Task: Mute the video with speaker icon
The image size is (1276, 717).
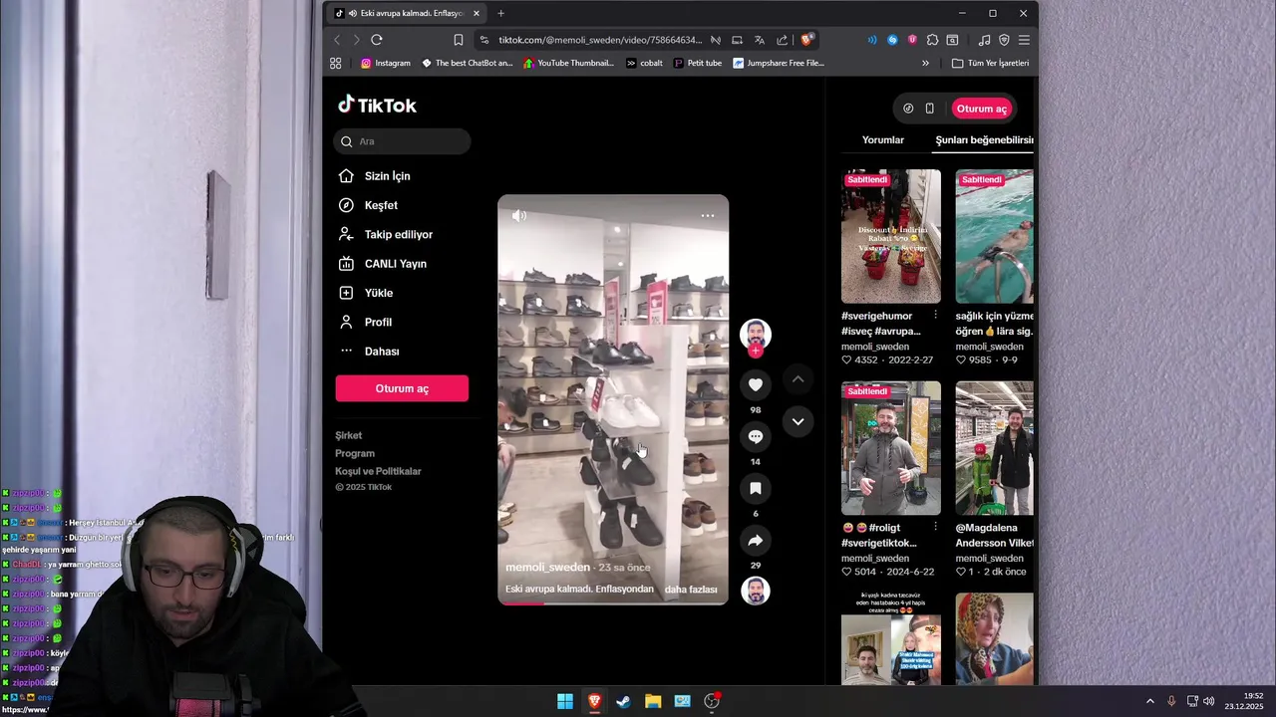Action: (519, 215)
